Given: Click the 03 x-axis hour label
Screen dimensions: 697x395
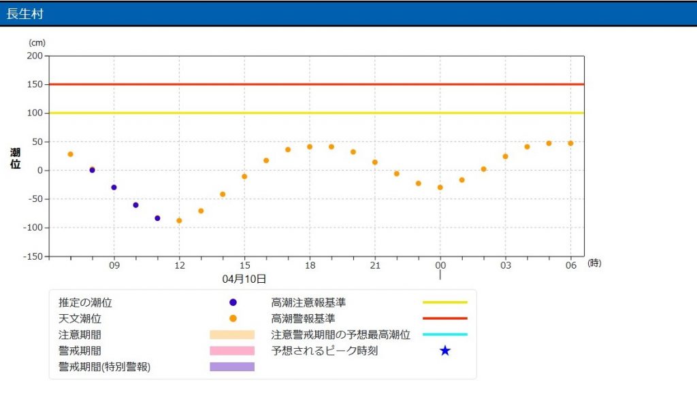Looking at the screenshot, I should (506, 265).
